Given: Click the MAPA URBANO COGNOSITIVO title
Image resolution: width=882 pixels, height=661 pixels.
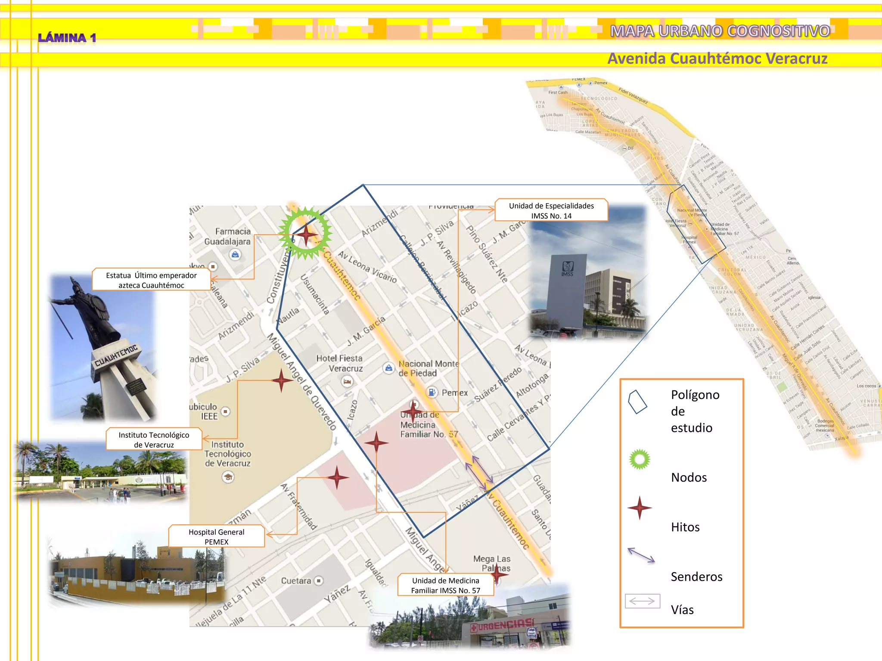Looking at the screenshot, I should (720, 31).
